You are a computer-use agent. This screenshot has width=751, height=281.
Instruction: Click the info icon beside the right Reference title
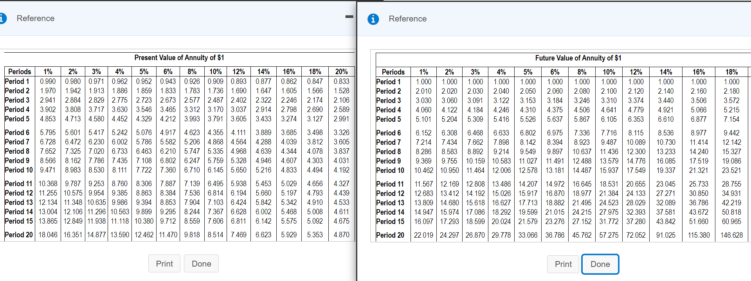tap(373, 19)
